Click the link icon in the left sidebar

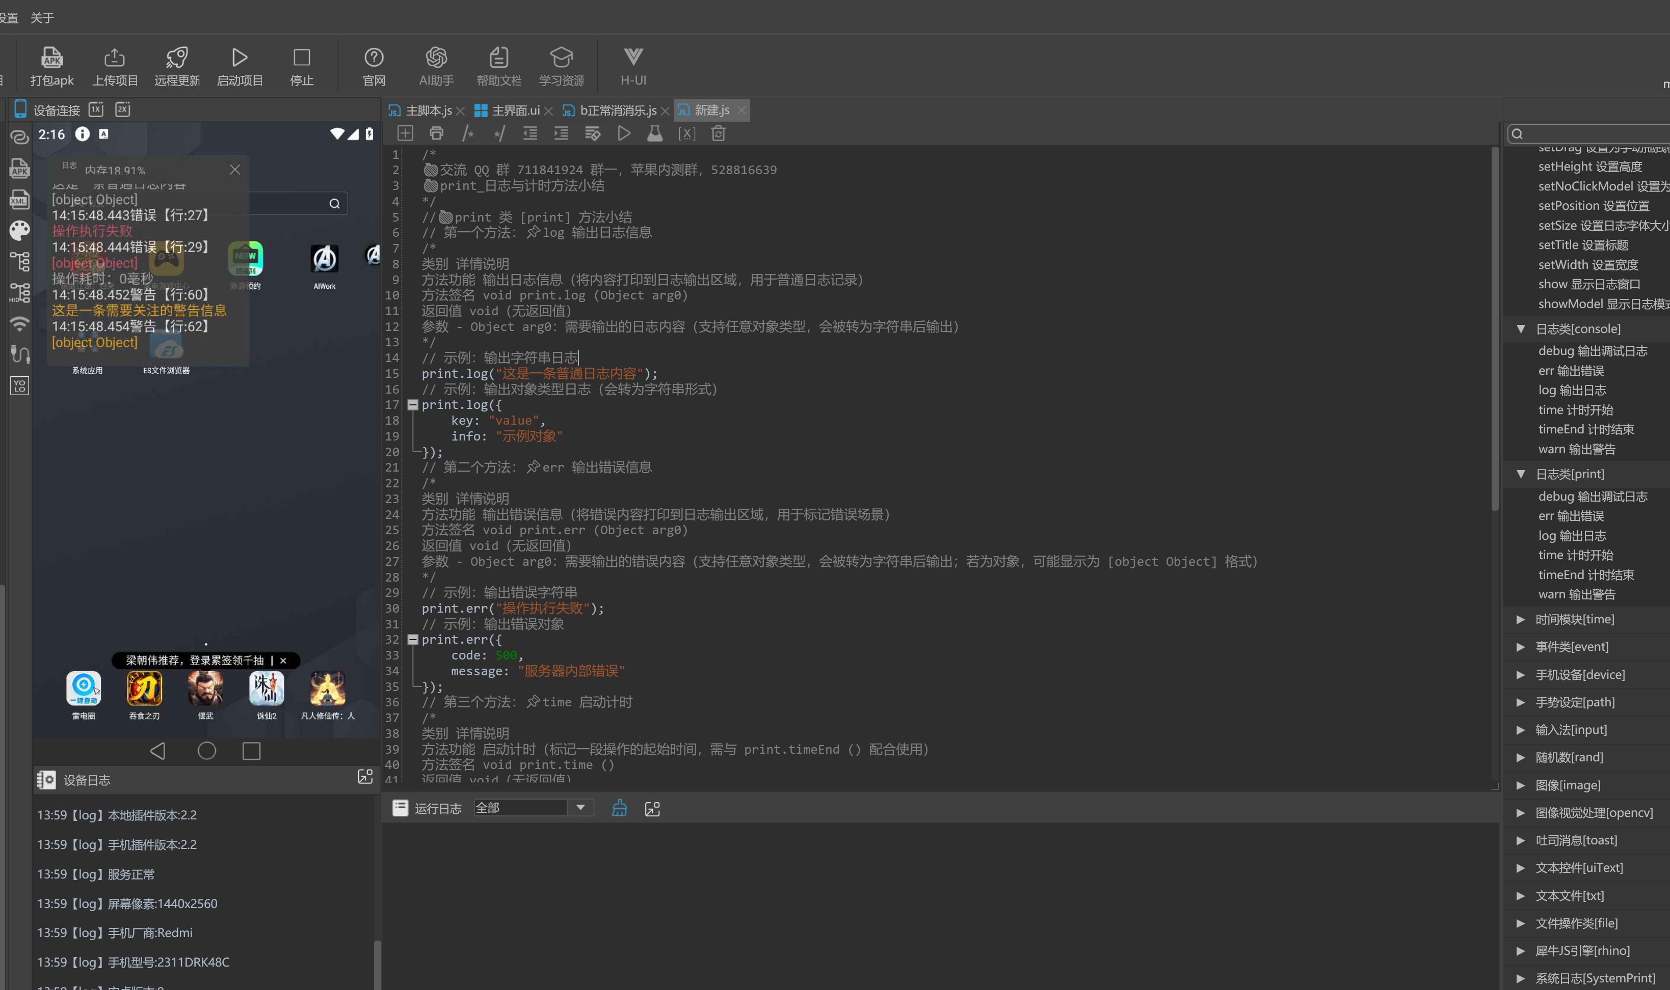tap(19, 137)
